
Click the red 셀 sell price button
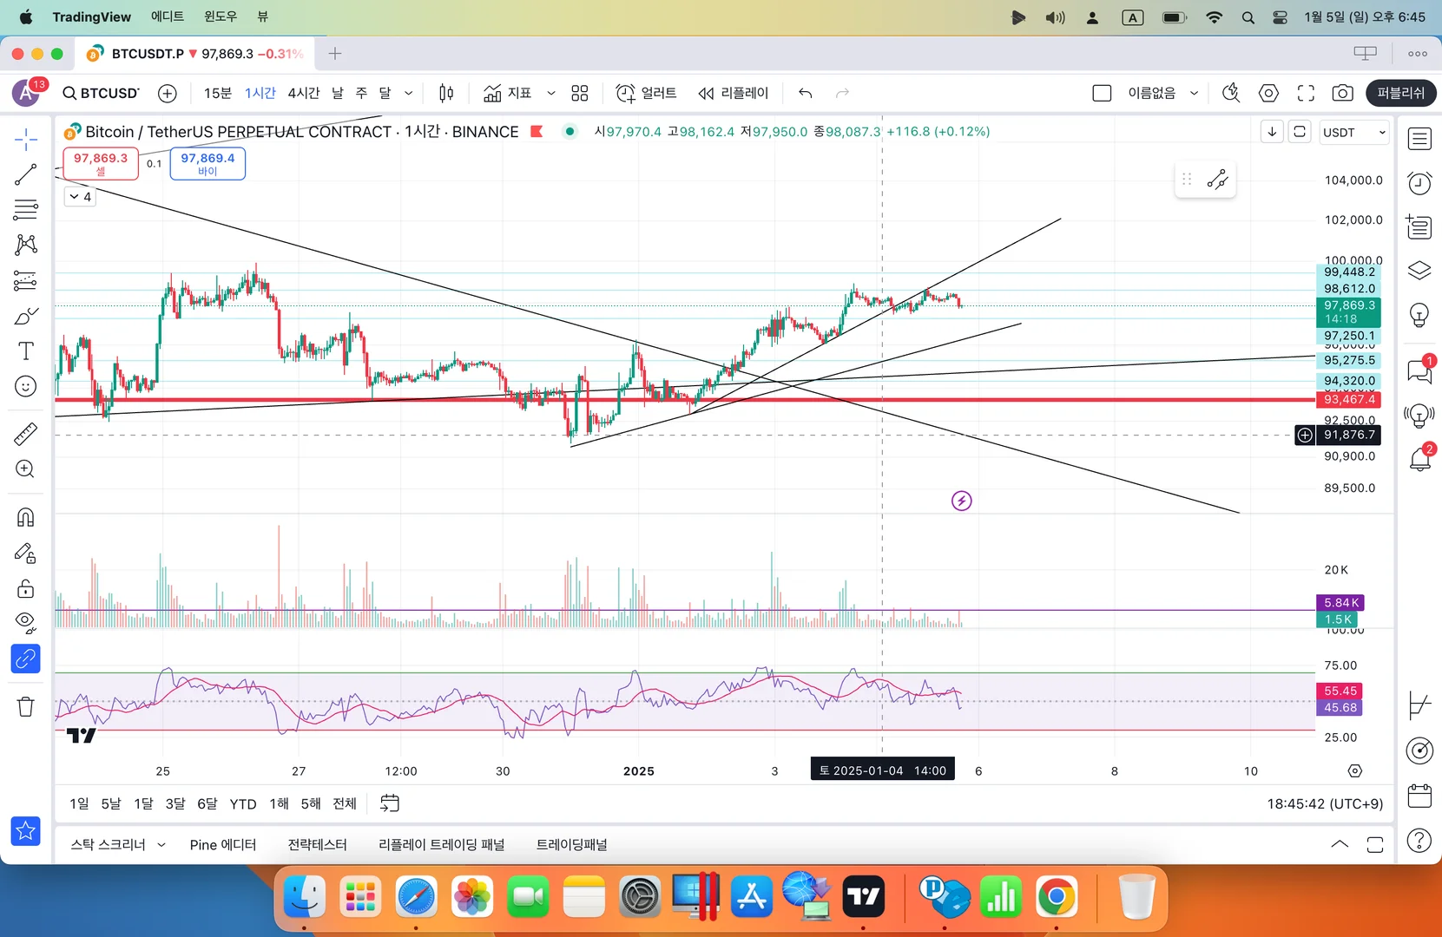coord(101,163)
